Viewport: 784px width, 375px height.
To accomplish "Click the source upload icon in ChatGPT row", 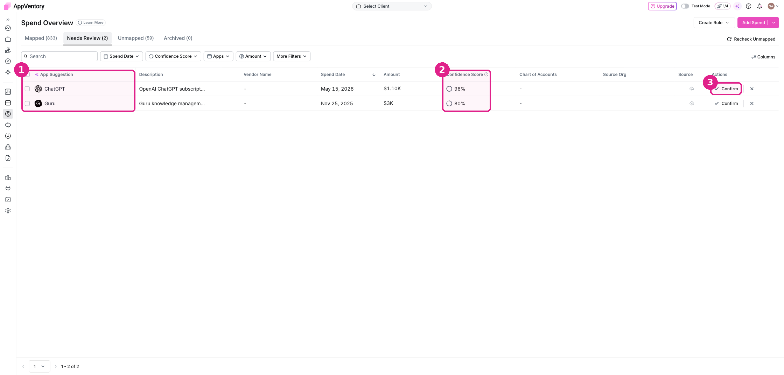I will tap(692, 89).
